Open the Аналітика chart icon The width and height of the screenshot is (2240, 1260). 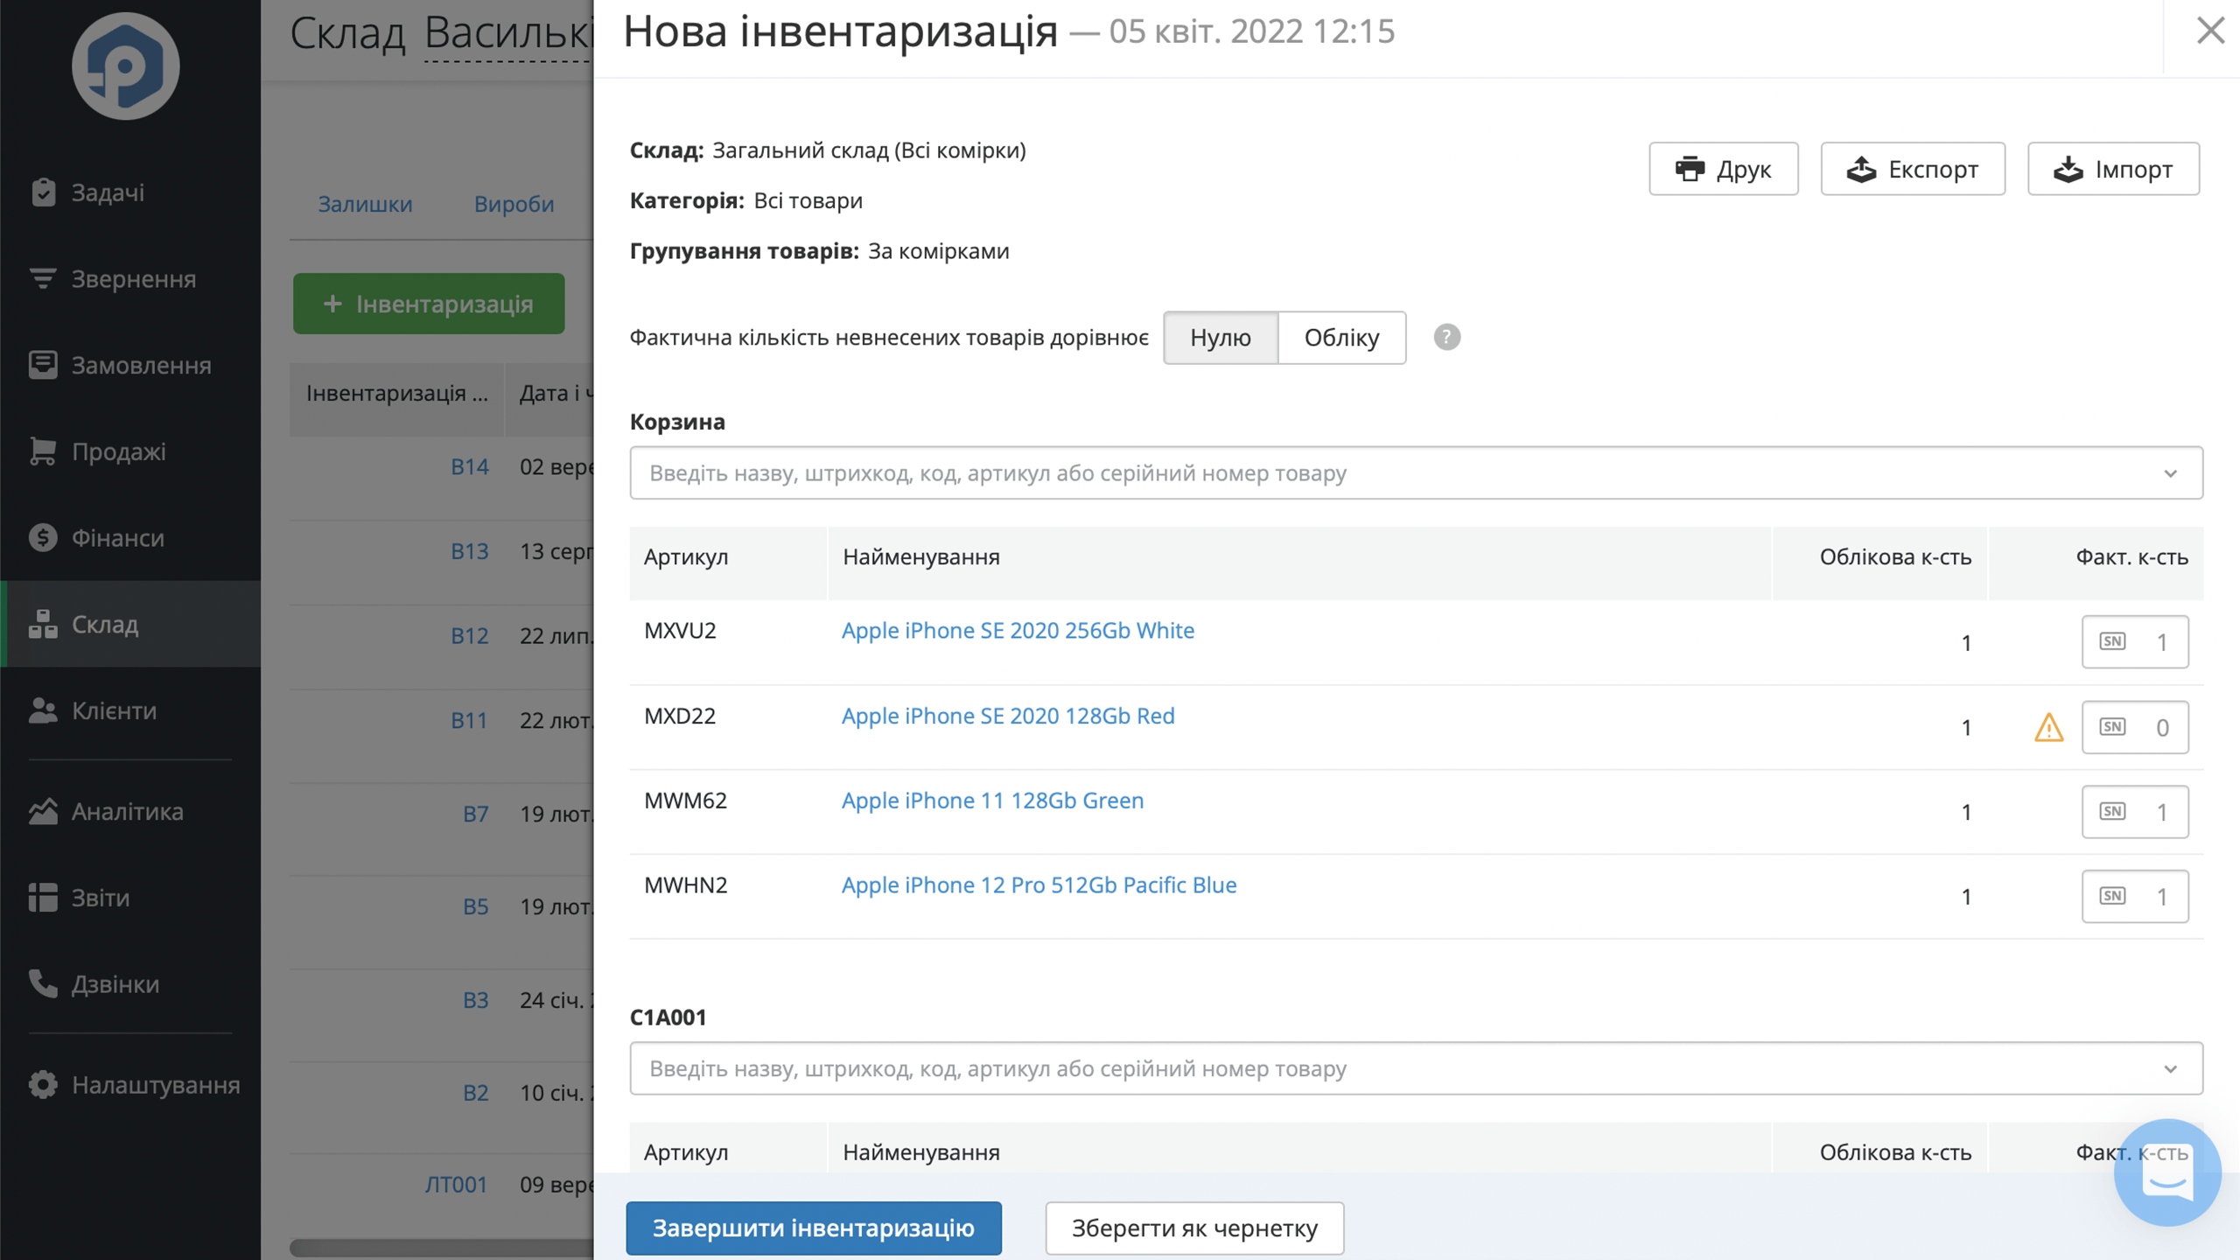(x=43, y=811)
